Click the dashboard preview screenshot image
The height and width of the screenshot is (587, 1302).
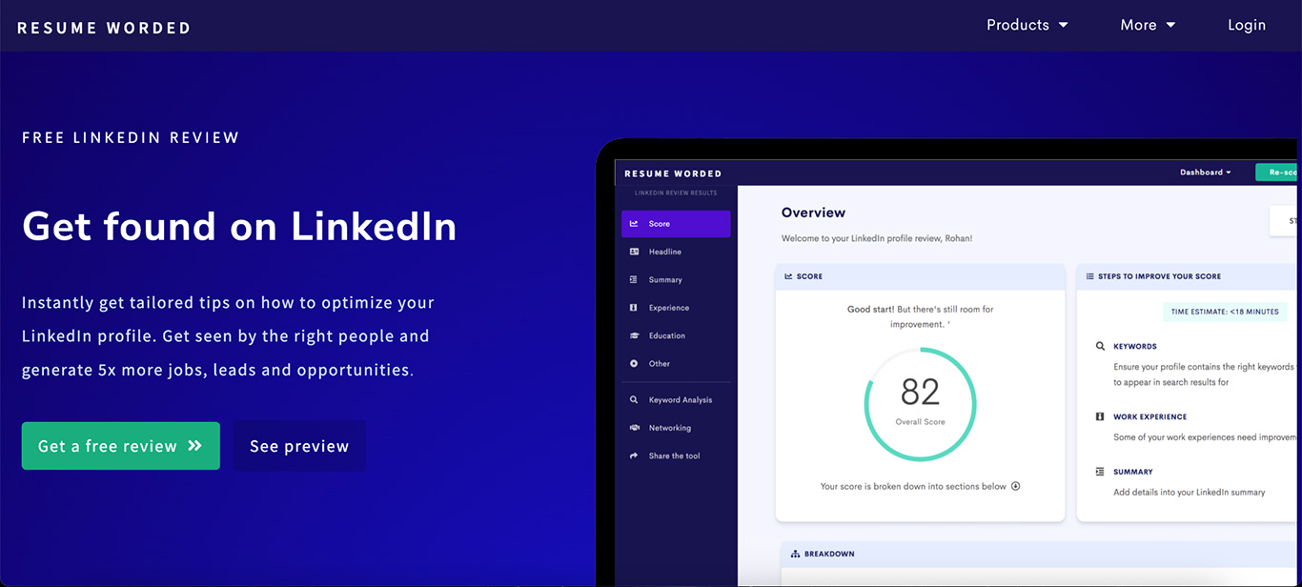tap(948, 363)
